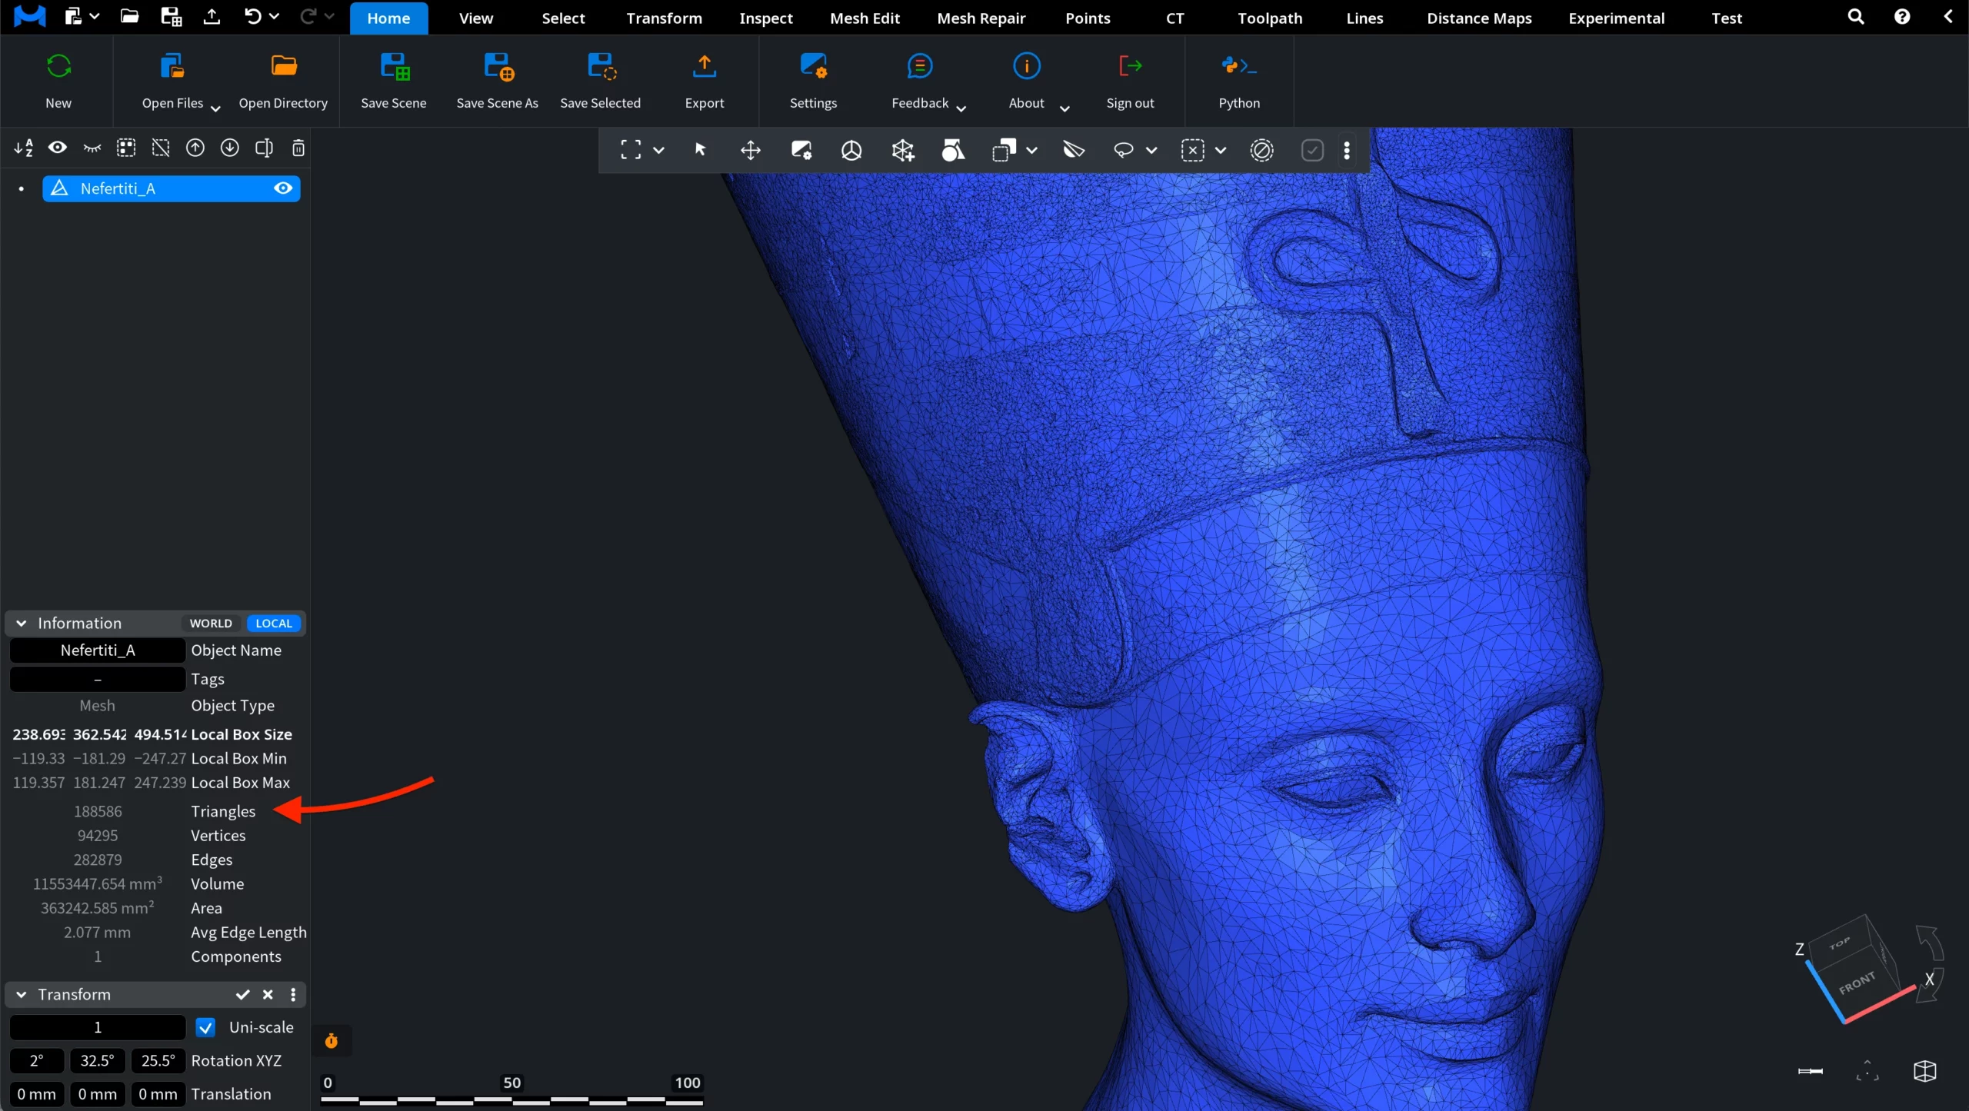
Task: Click the image with gear tool icon
Action: [801, 150]
